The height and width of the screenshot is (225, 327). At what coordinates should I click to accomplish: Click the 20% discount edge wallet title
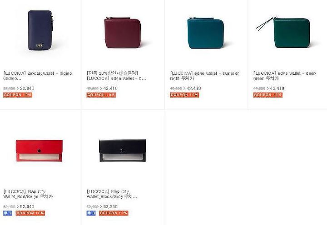pos(116,76)
